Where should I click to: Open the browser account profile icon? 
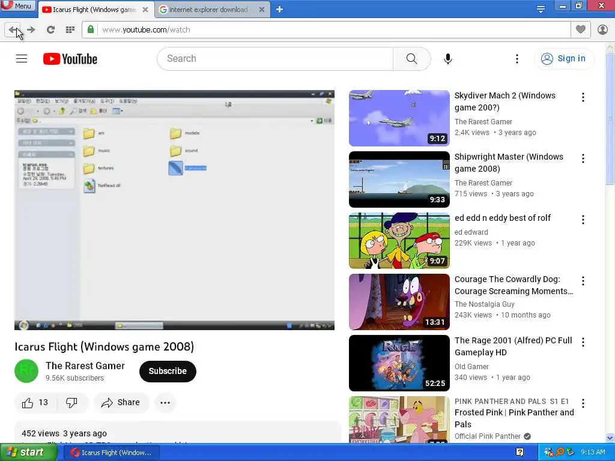602,29
